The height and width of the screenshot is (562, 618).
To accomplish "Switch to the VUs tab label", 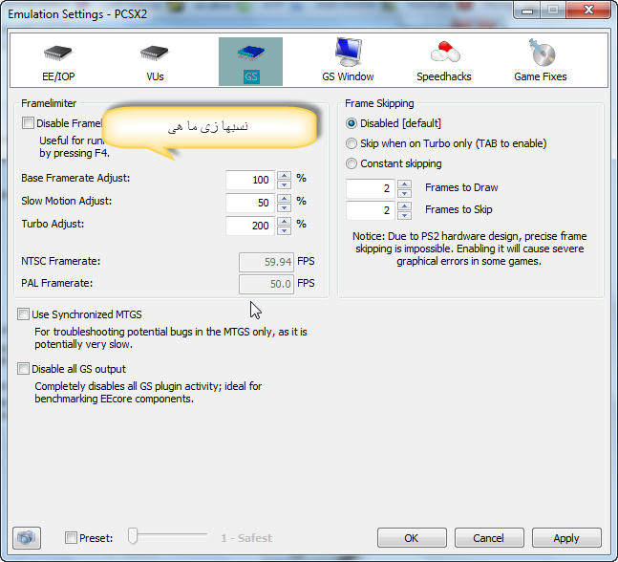I will [155, 76].
